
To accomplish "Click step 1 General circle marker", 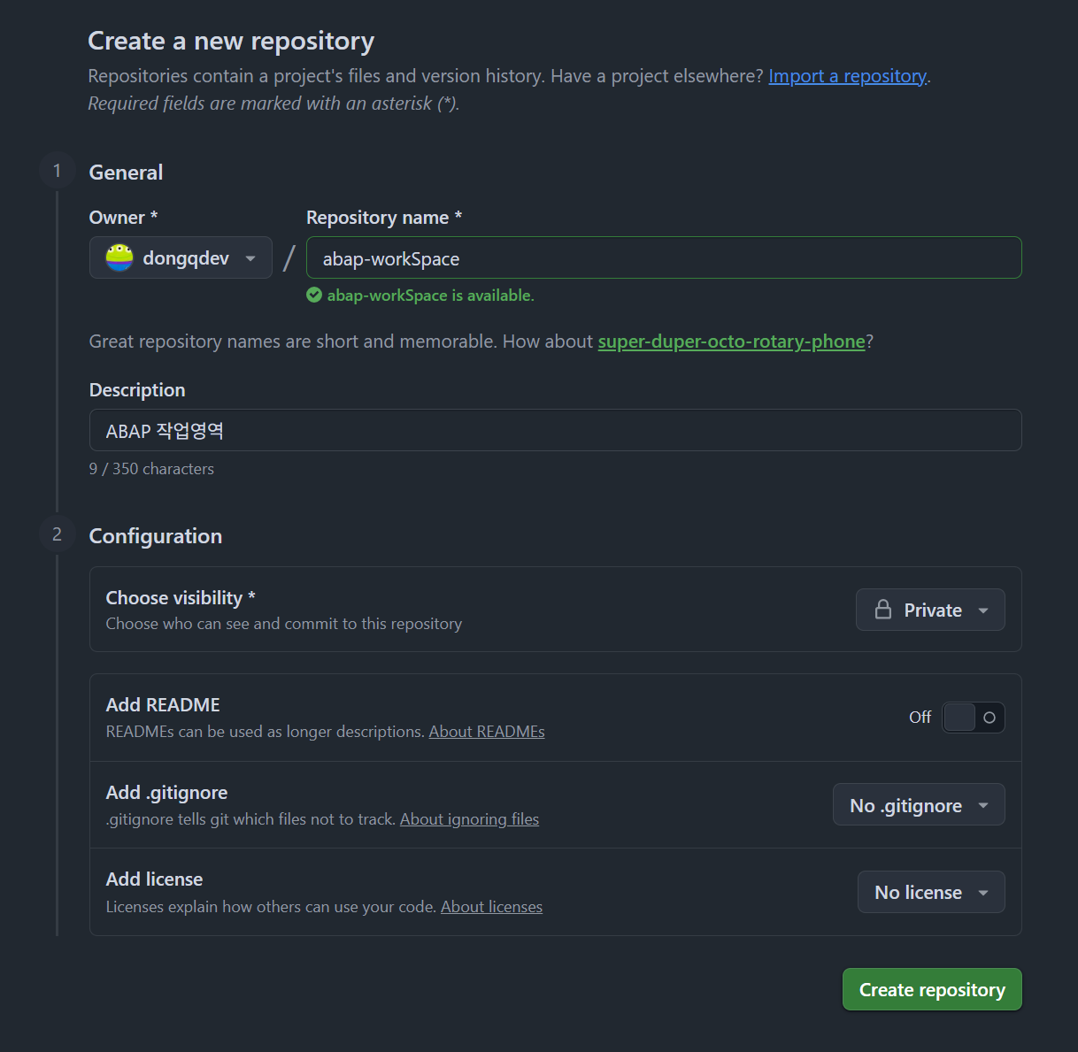I will click(x=58, y=170).
